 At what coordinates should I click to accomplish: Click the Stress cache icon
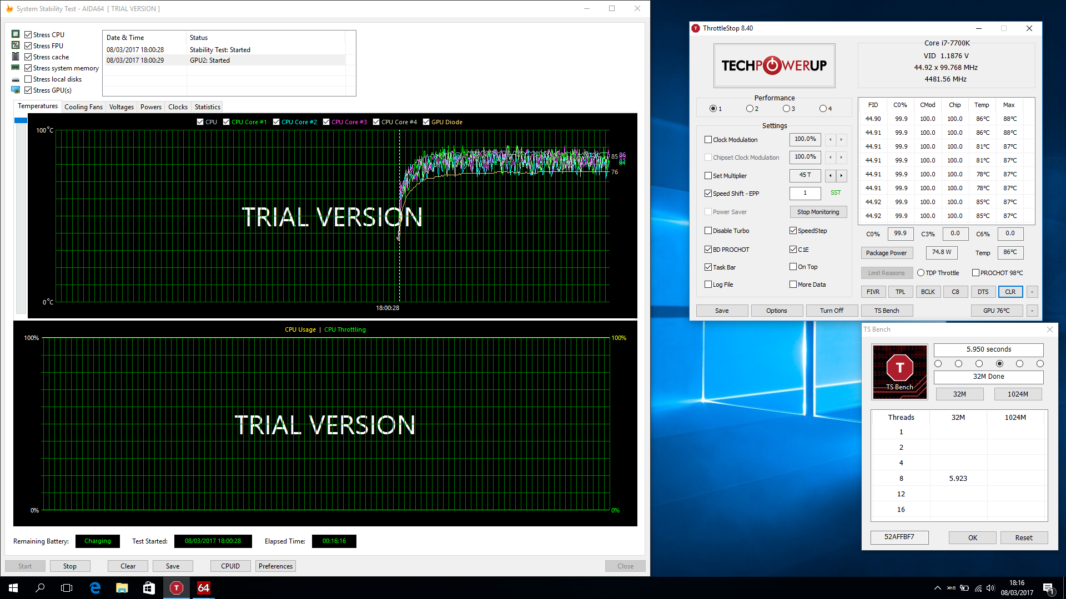pos(16,57)
